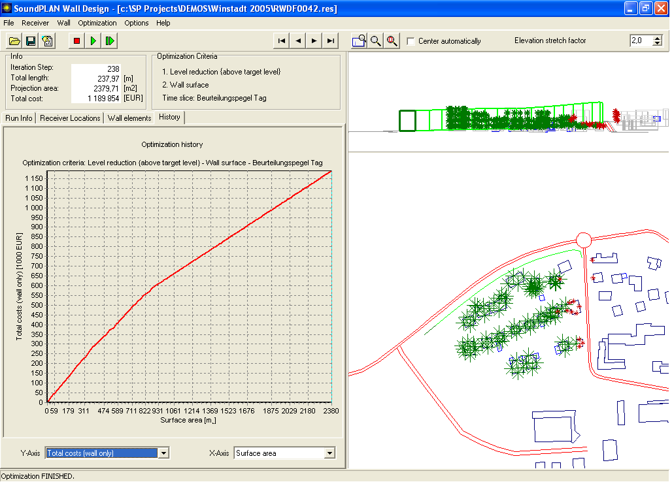Select the zoom window tool icon
Viewport: 672px width, 482px height.
click(x=359, y=41)
